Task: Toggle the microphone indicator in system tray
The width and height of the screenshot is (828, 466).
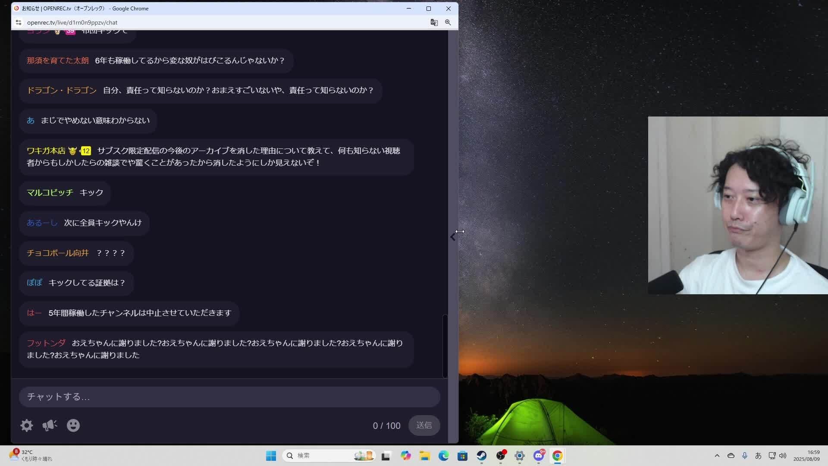Action: [745, 456]
